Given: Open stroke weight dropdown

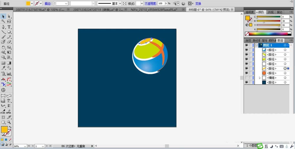Looking at the screenshot, I should [x=66, y=3].
